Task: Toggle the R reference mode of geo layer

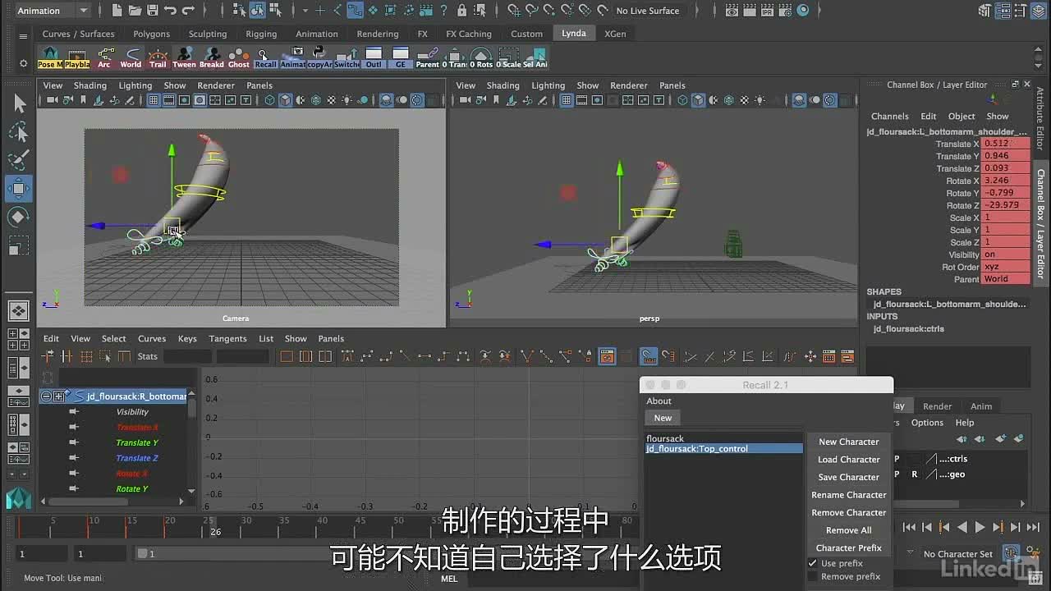Action: pos(915,474)
